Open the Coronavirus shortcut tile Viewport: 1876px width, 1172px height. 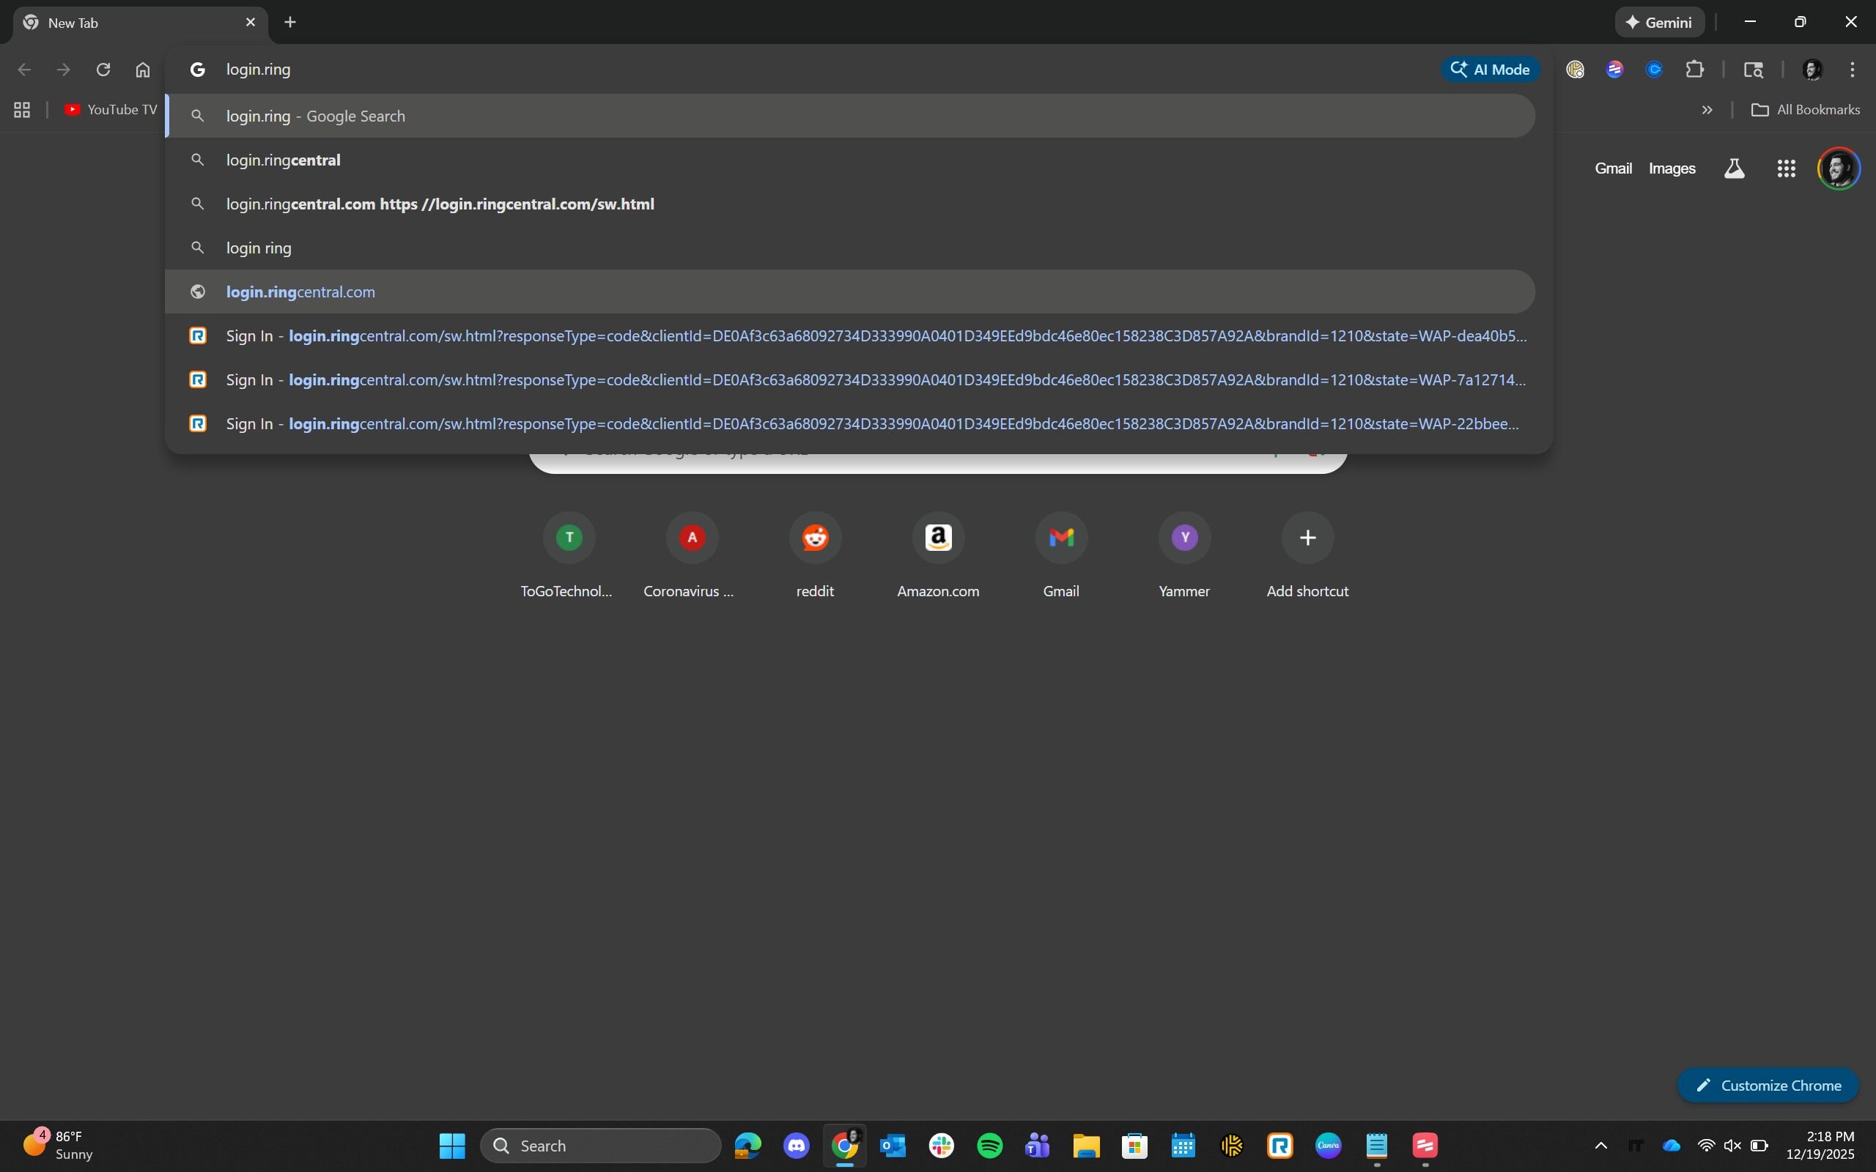[x=692, y=557]
